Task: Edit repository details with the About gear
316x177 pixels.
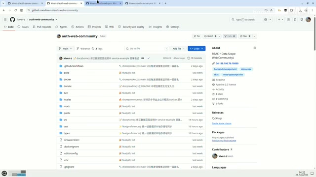Action: coord(255,48)
